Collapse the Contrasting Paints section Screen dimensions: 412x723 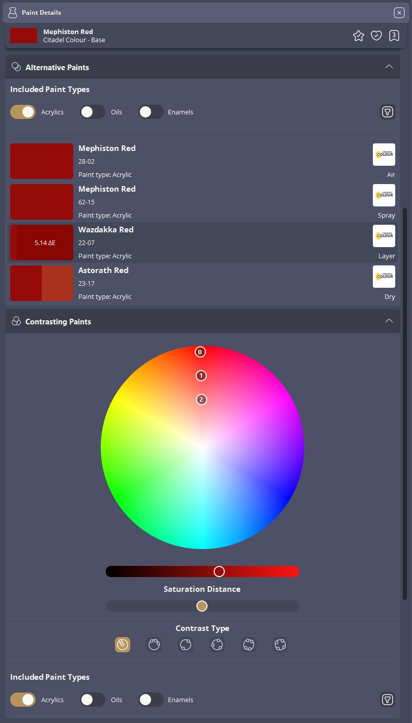[389, 321]
